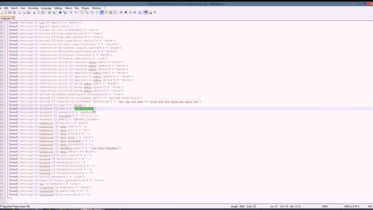Screen dimensions: 373x210
Task: Click the phpmailer 'mailer' = 'mail' line
Action: (x=49, y=123)
